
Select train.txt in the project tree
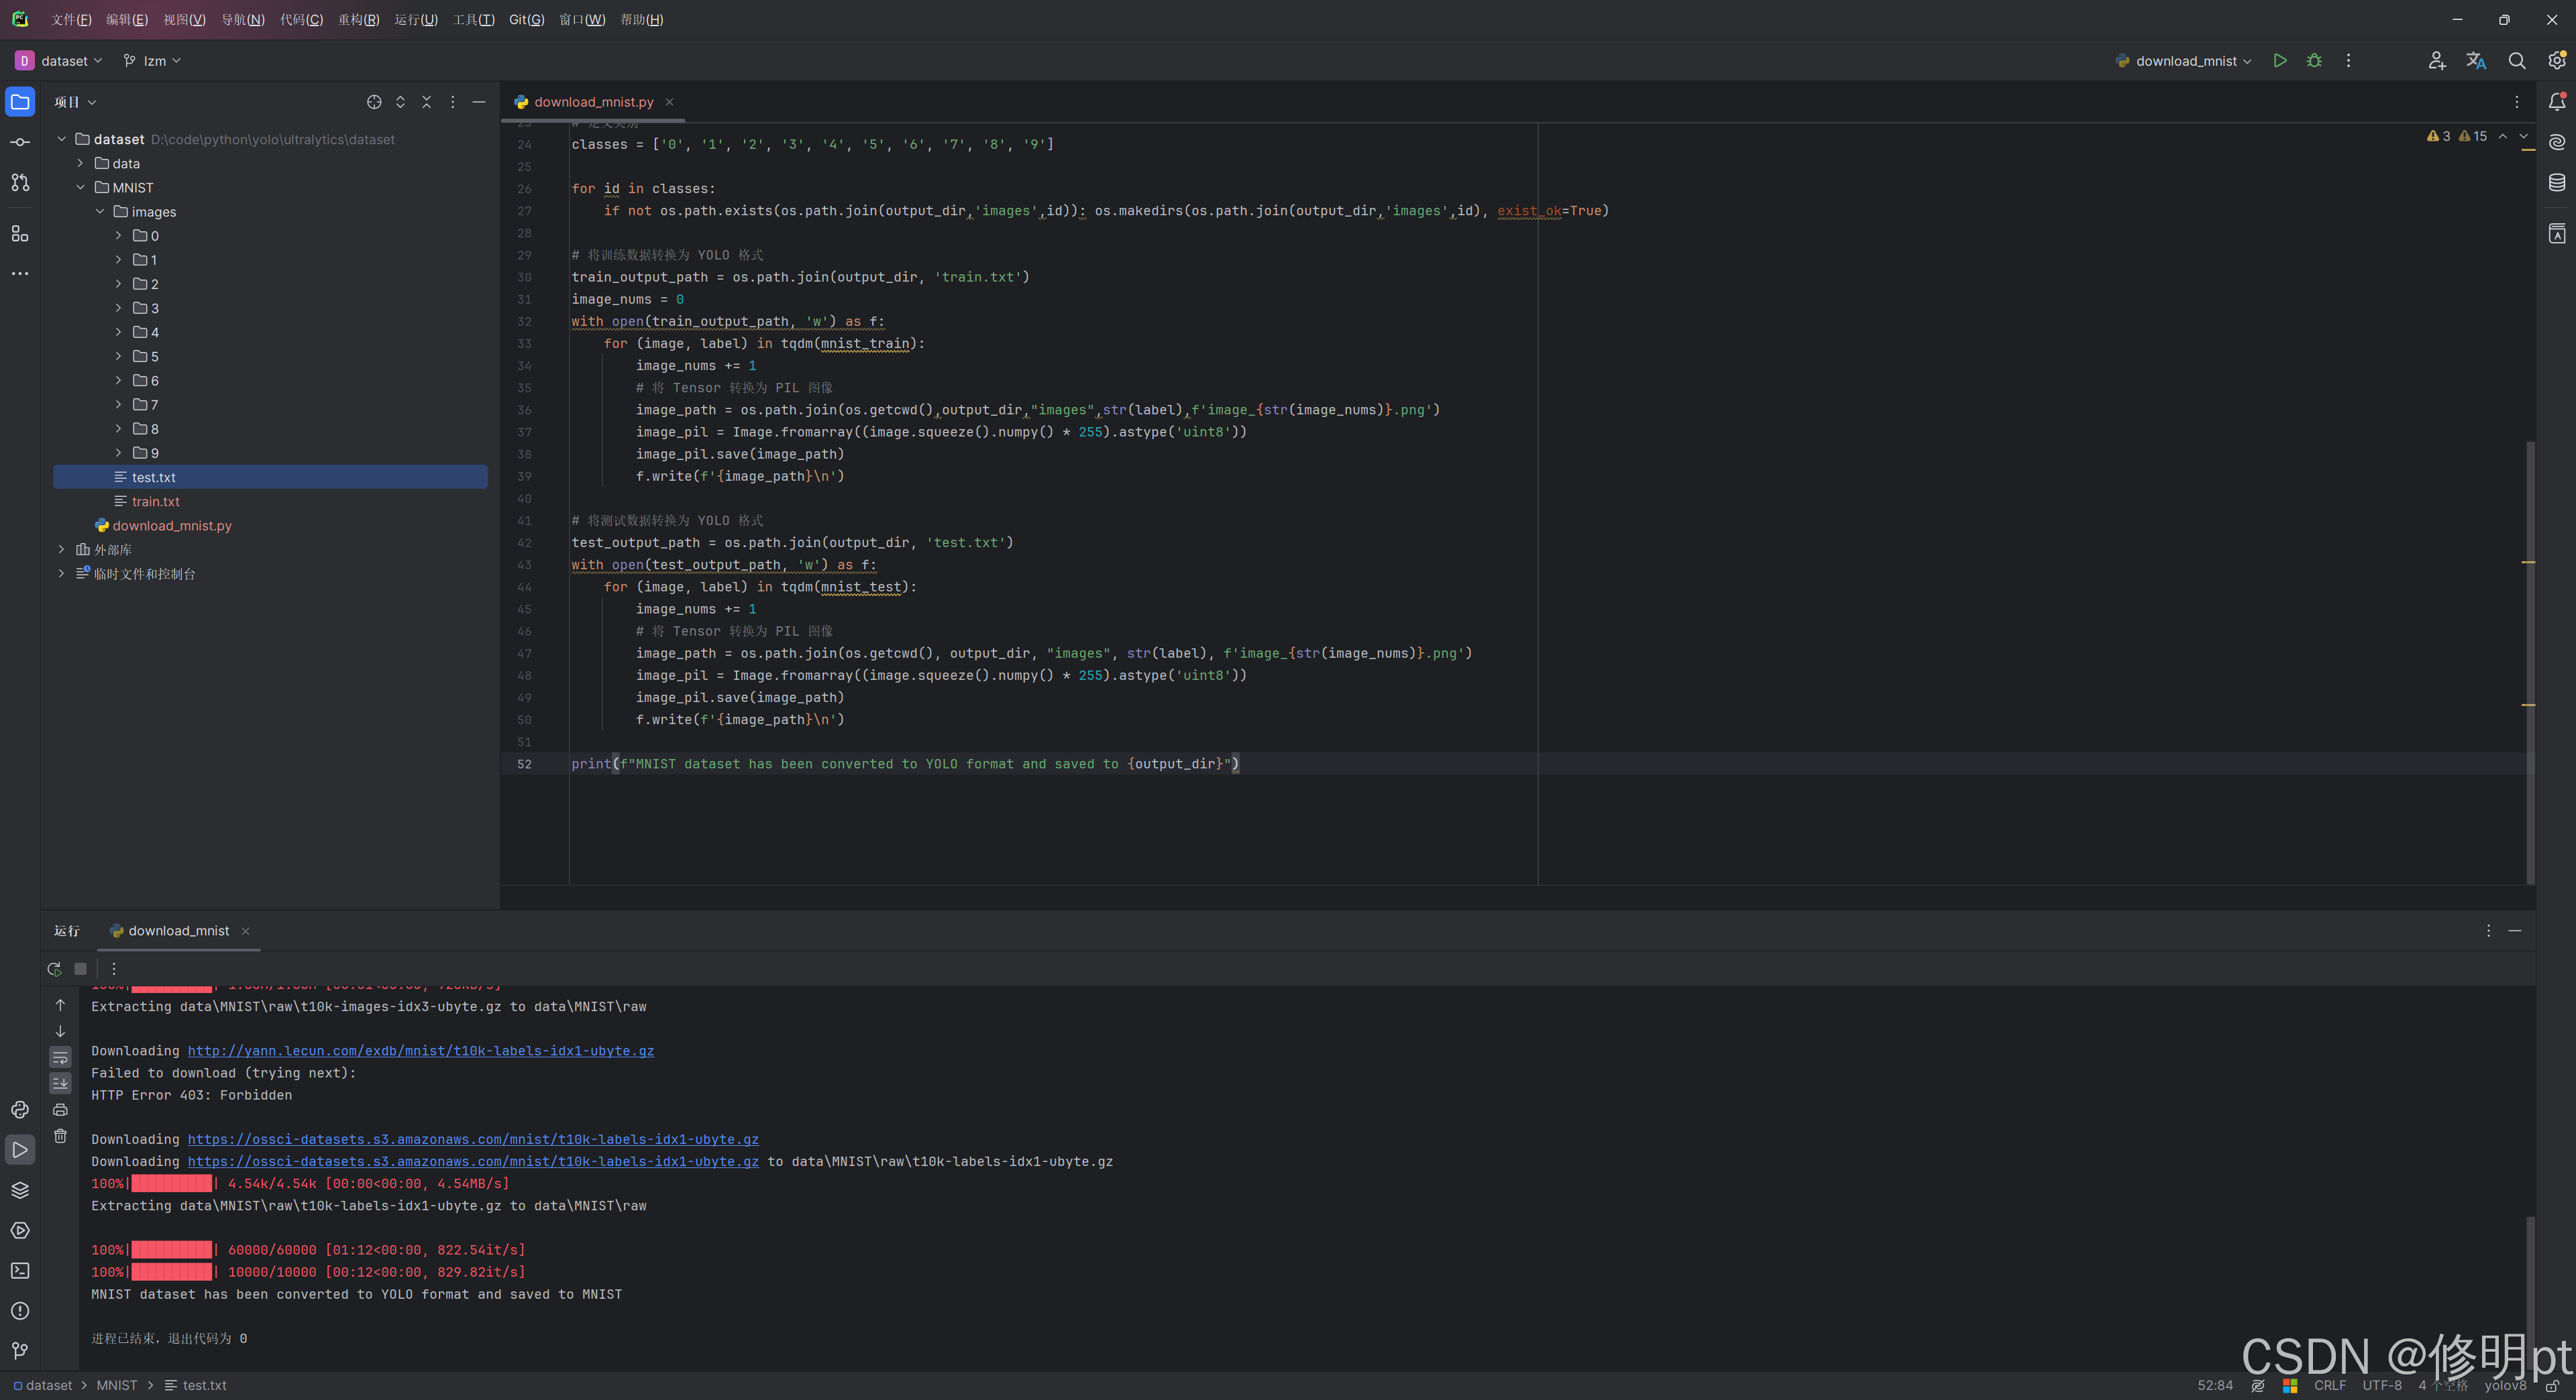pos(155,502)
